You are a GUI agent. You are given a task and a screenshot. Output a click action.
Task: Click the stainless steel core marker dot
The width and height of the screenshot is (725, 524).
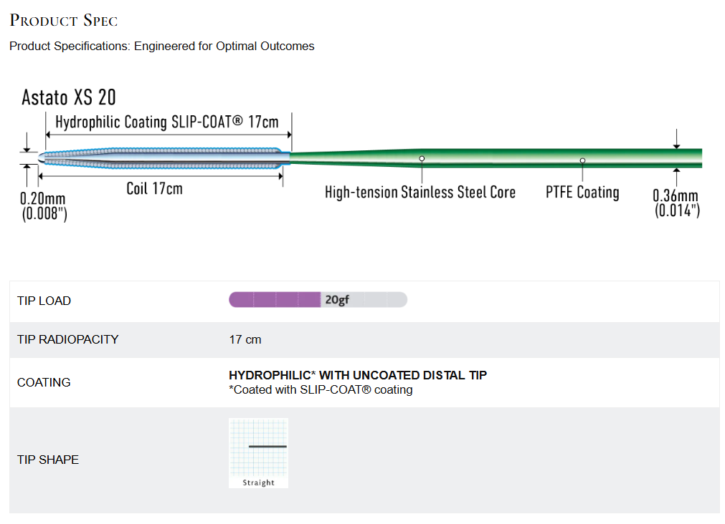click(x=422, y=158)
